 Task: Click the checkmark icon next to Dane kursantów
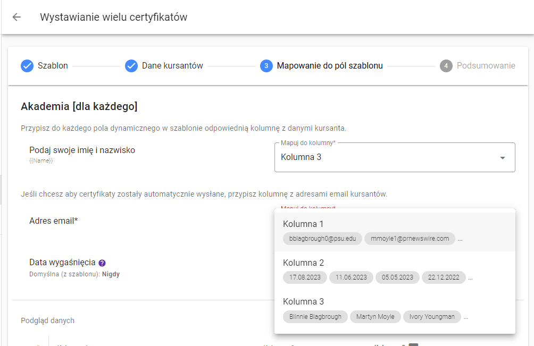(x=131, y=66)
